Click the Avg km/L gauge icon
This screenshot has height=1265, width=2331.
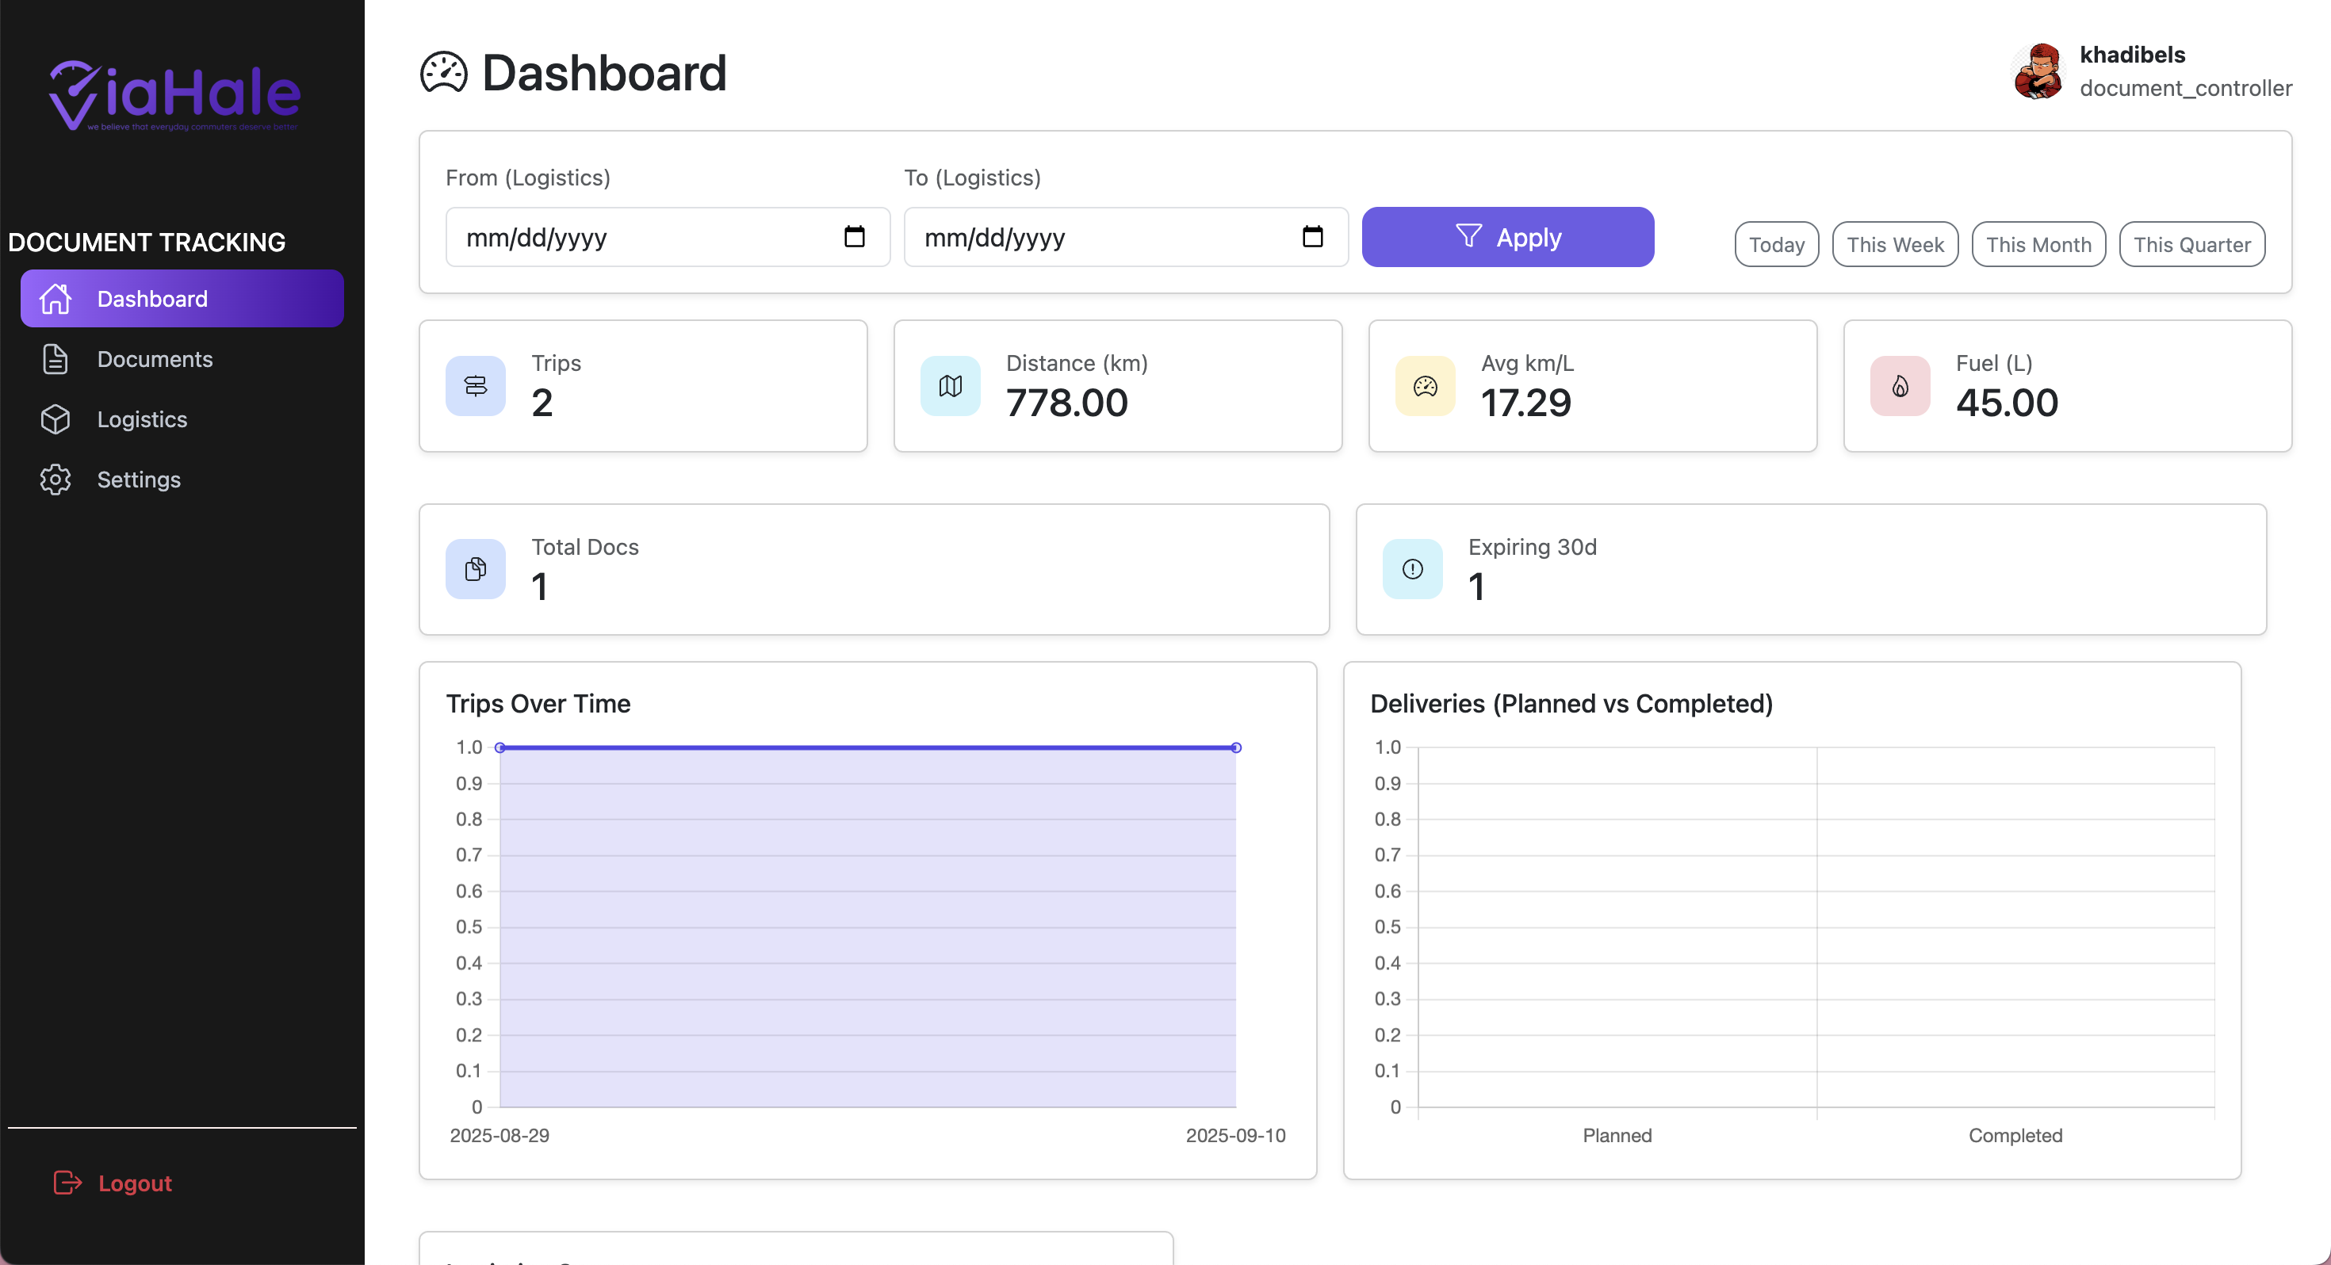point(1426,386)
